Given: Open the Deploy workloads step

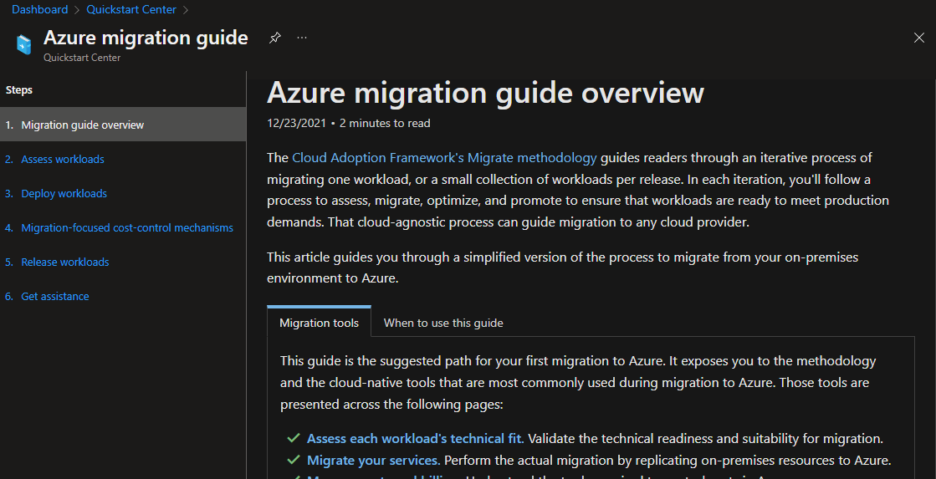Looking at the screenshot, I should [64, 193].
